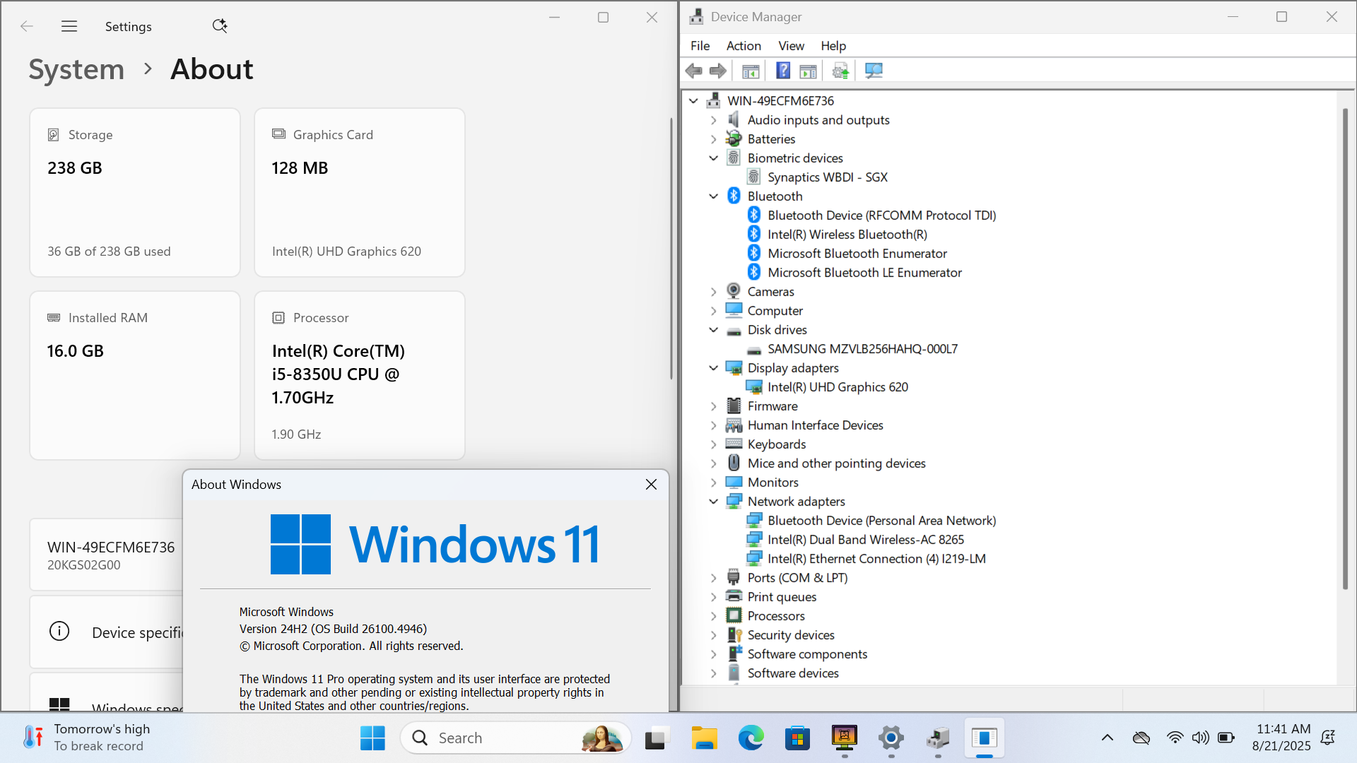Open the notification bell icon
The image size is (1357, 763).
tap(1328, 738)
